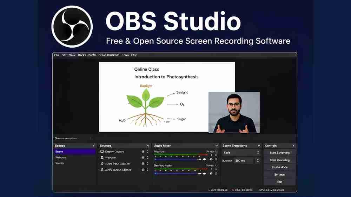This screenshot has width=351, height=197.
Task: Click the control beside Audio Input Capture's eye
Action: click(x=147, y=163)
